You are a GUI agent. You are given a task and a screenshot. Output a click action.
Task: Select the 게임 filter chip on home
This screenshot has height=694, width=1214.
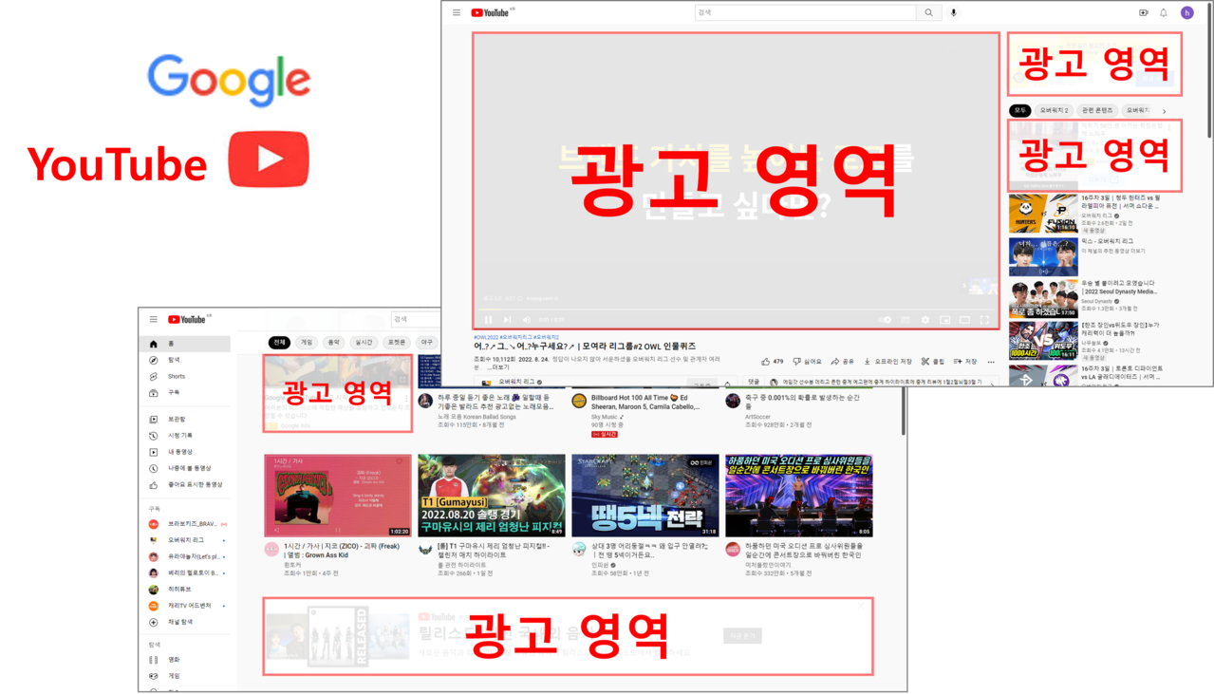[x=307, y=343]
